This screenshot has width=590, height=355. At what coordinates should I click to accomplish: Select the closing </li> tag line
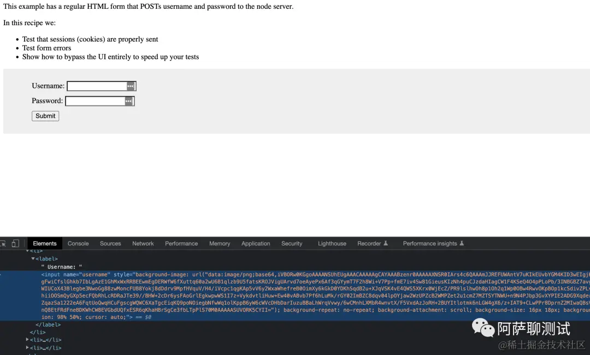tap(38, 333)
